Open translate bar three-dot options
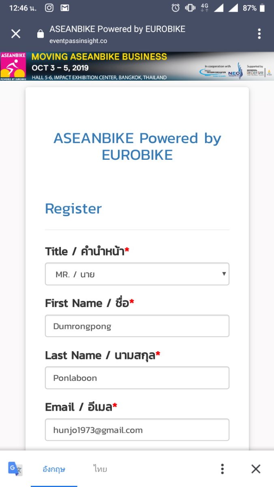The width and height of the screenshot is (274, 487). 222,469
